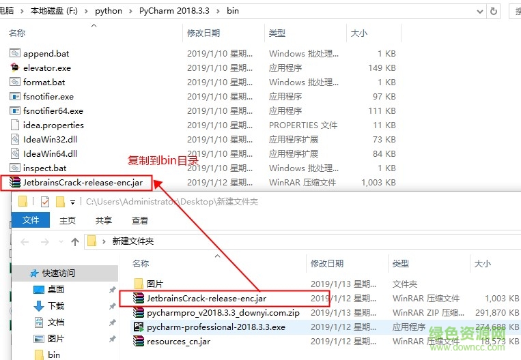This screenshot has height=360, width=521.
Task: Click the 下载 download arrow icon
Action: pos(39,306)
